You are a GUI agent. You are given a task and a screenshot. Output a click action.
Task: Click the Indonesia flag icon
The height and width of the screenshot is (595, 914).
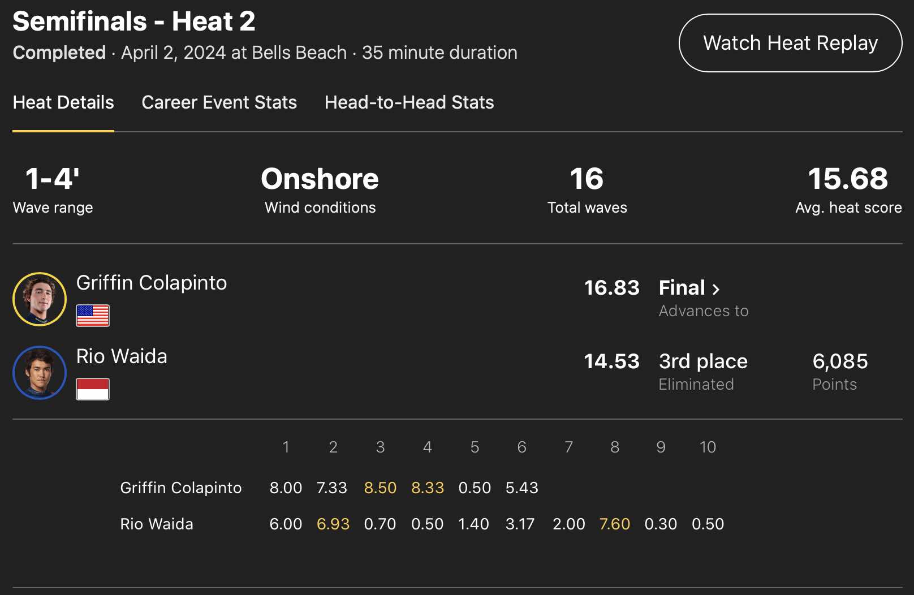point(93,389)
